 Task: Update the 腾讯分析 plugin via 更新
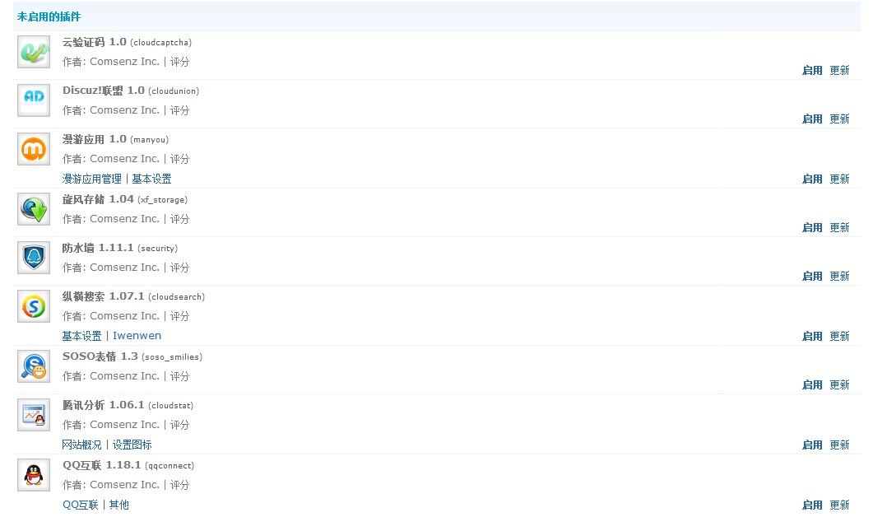click(839, 445)
